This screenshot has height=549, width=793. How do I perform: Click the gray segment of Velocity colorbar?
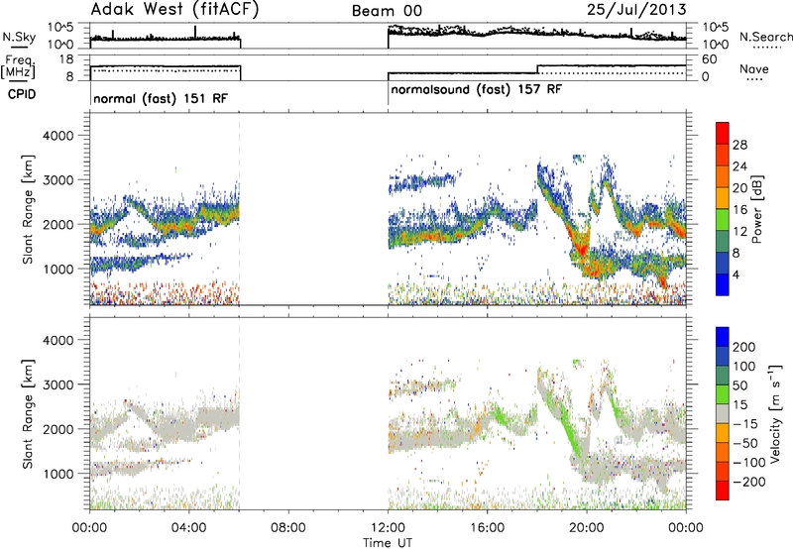723,413
